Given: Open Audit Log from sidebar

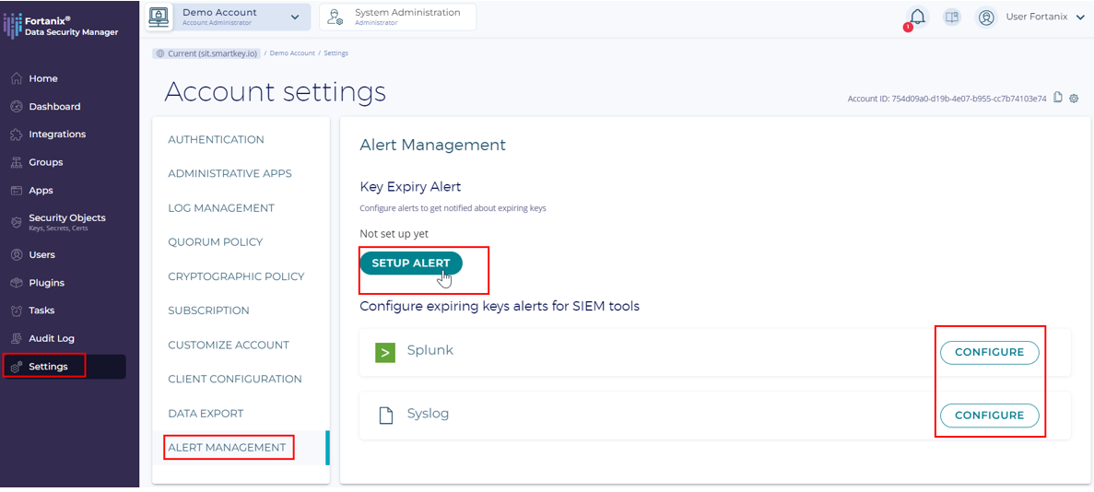Looking at the screenshot, I should pos(52,338).
